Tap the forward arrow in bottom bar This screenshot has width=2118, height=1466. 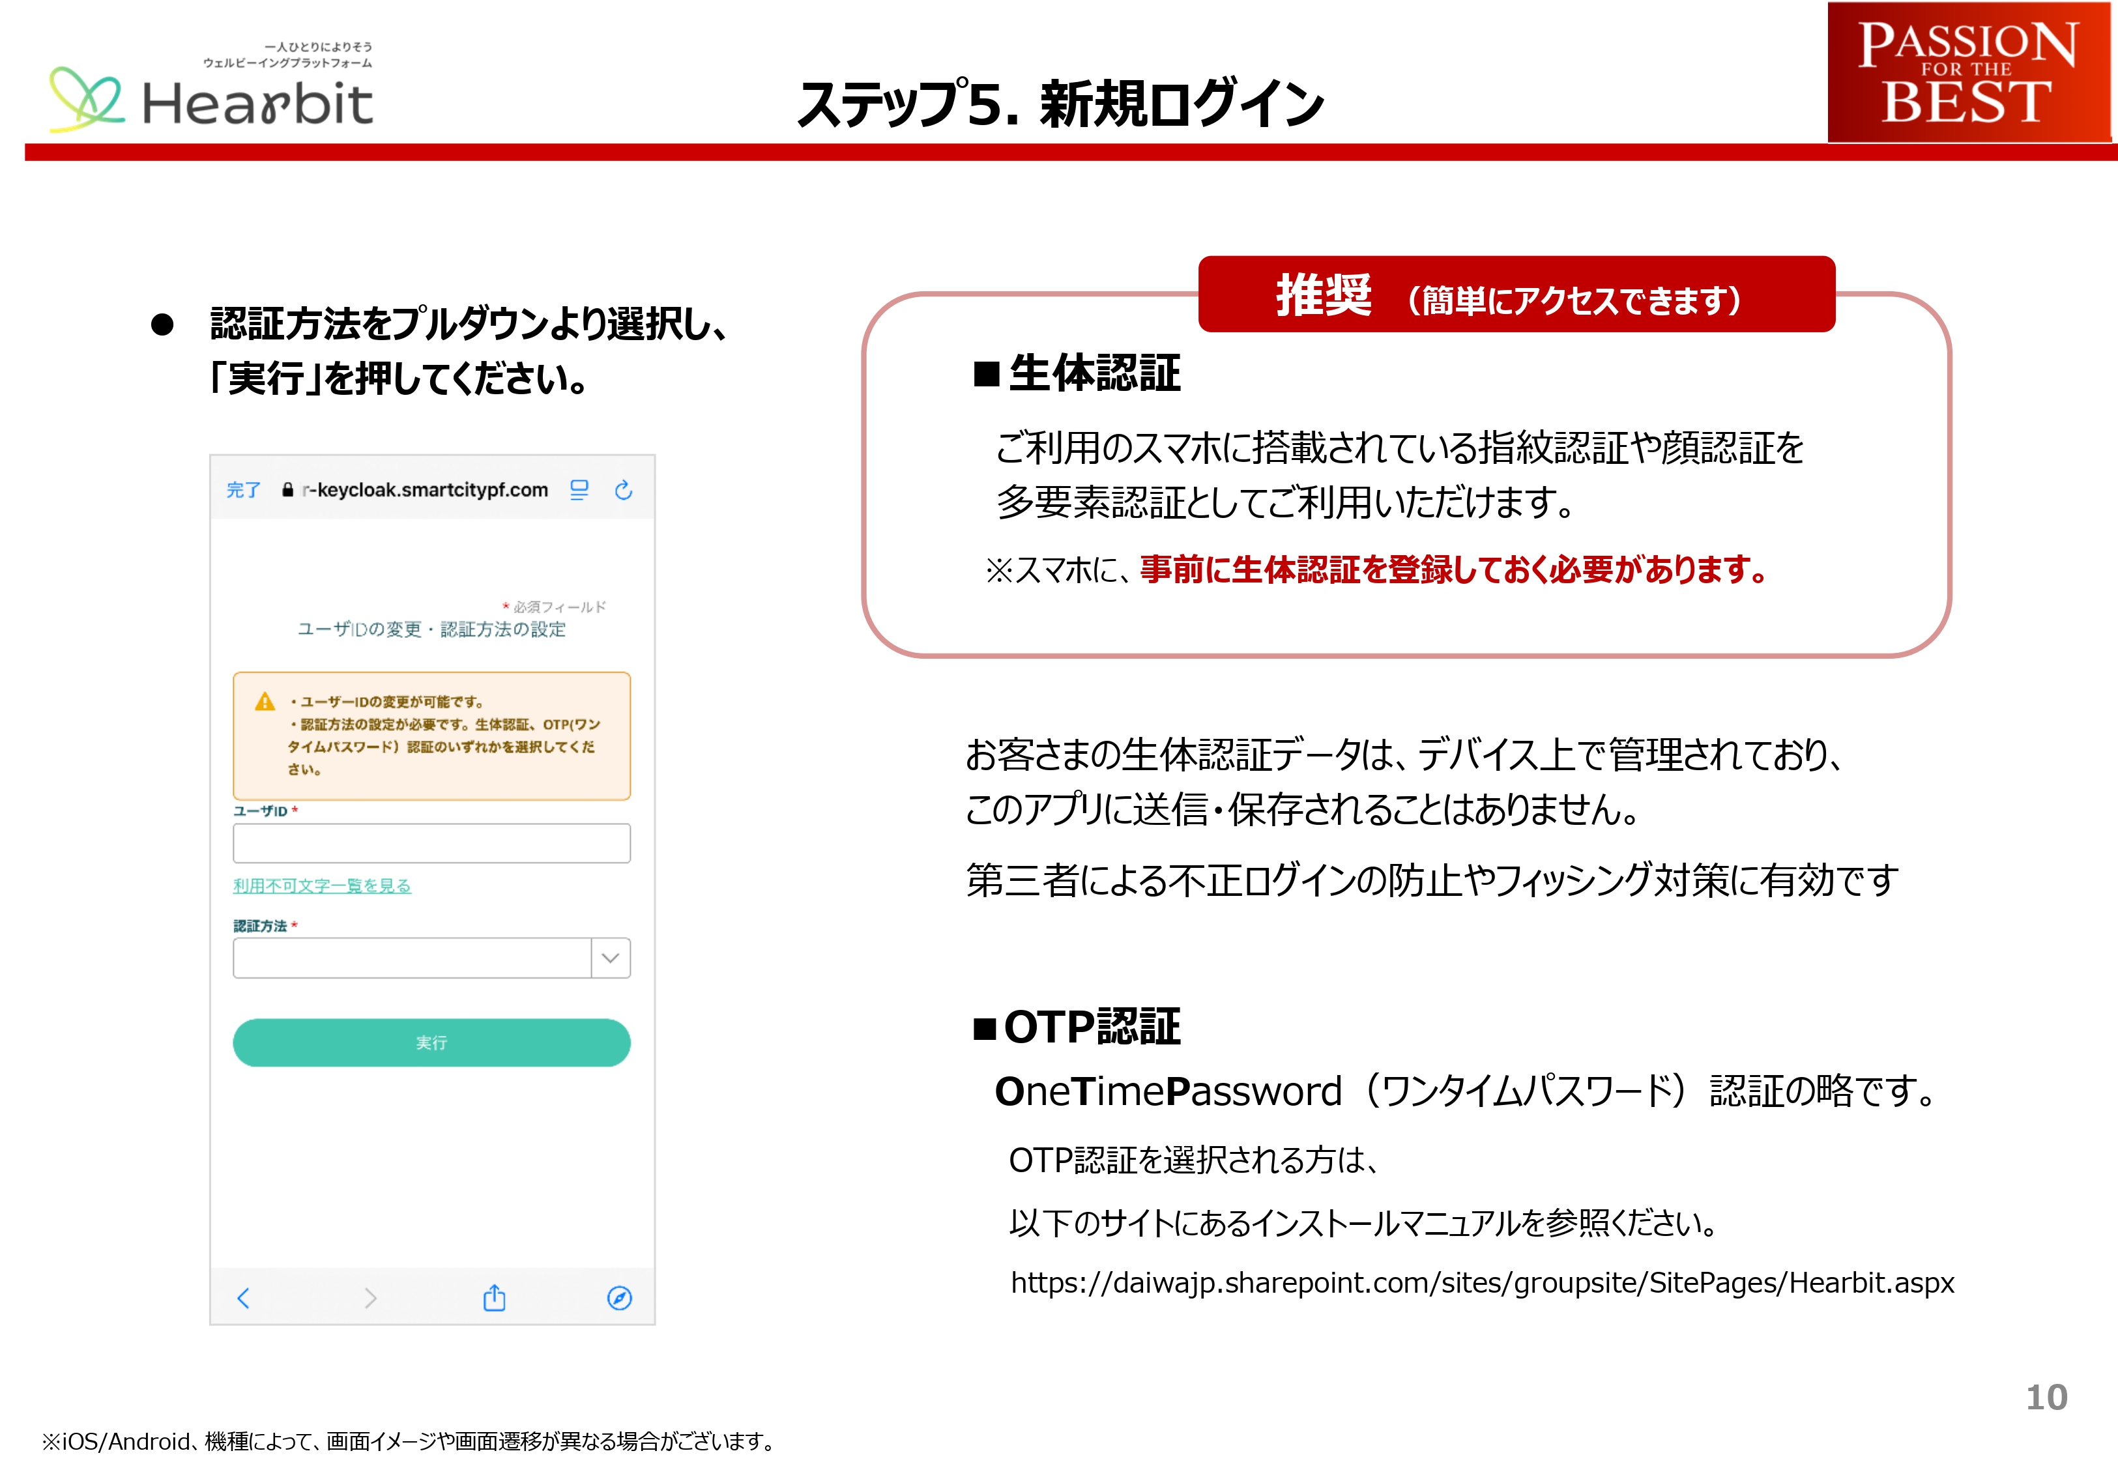(x=370, y=1297)
